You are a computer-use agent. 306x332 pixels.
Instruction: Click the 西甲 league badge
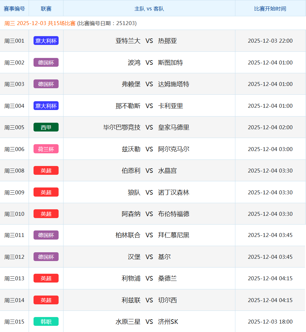[x=46, y=127]
